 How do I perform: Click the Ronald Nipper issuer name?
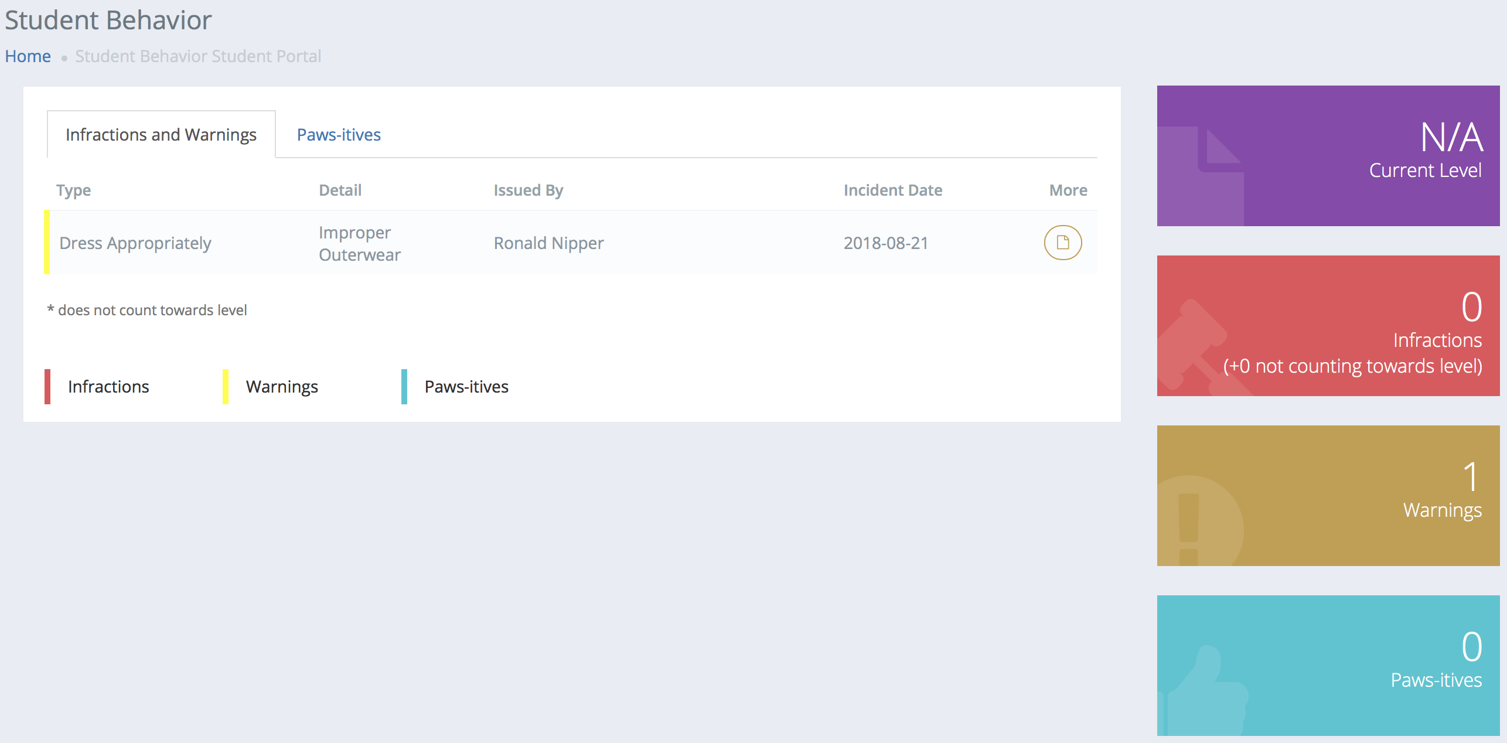[x=548, y=243]
